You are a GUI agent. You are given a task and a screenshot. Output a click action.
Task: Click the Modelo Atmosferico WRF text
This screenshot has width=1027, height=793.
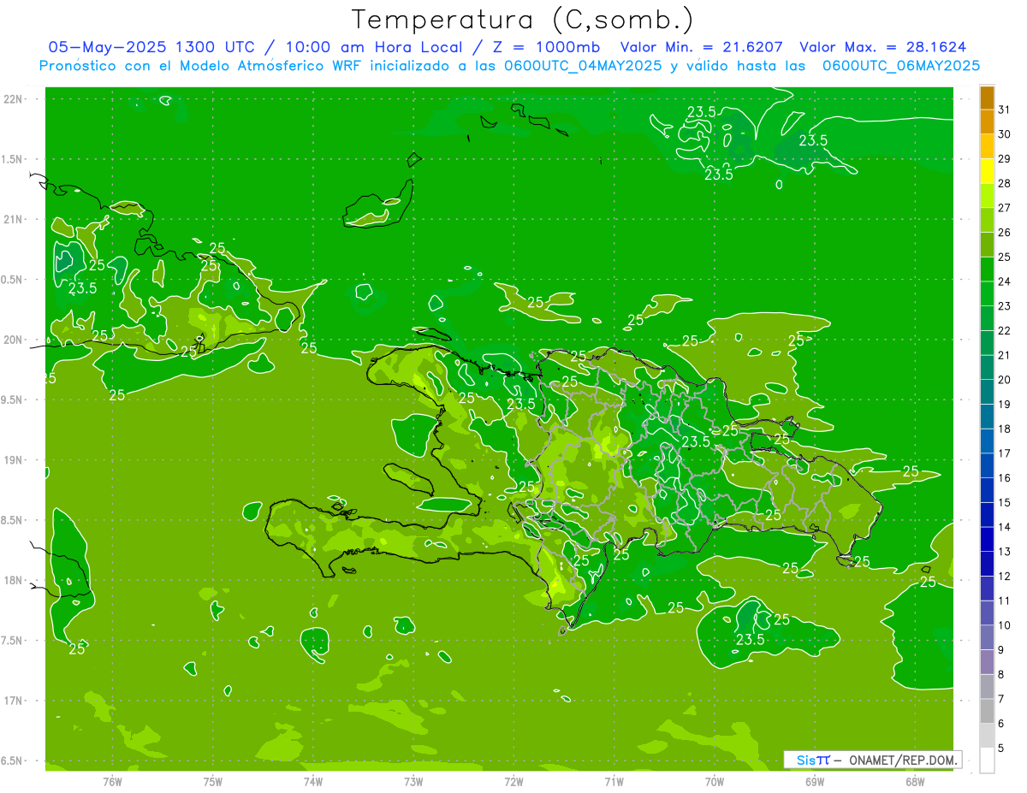click(x=270, y=66)
